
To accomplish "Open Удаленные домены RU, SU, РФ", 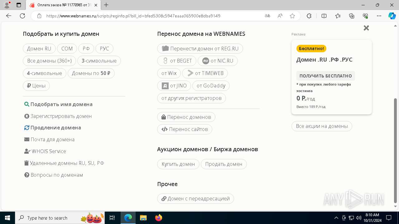I will pyautogui.click(x=64, y=163).
